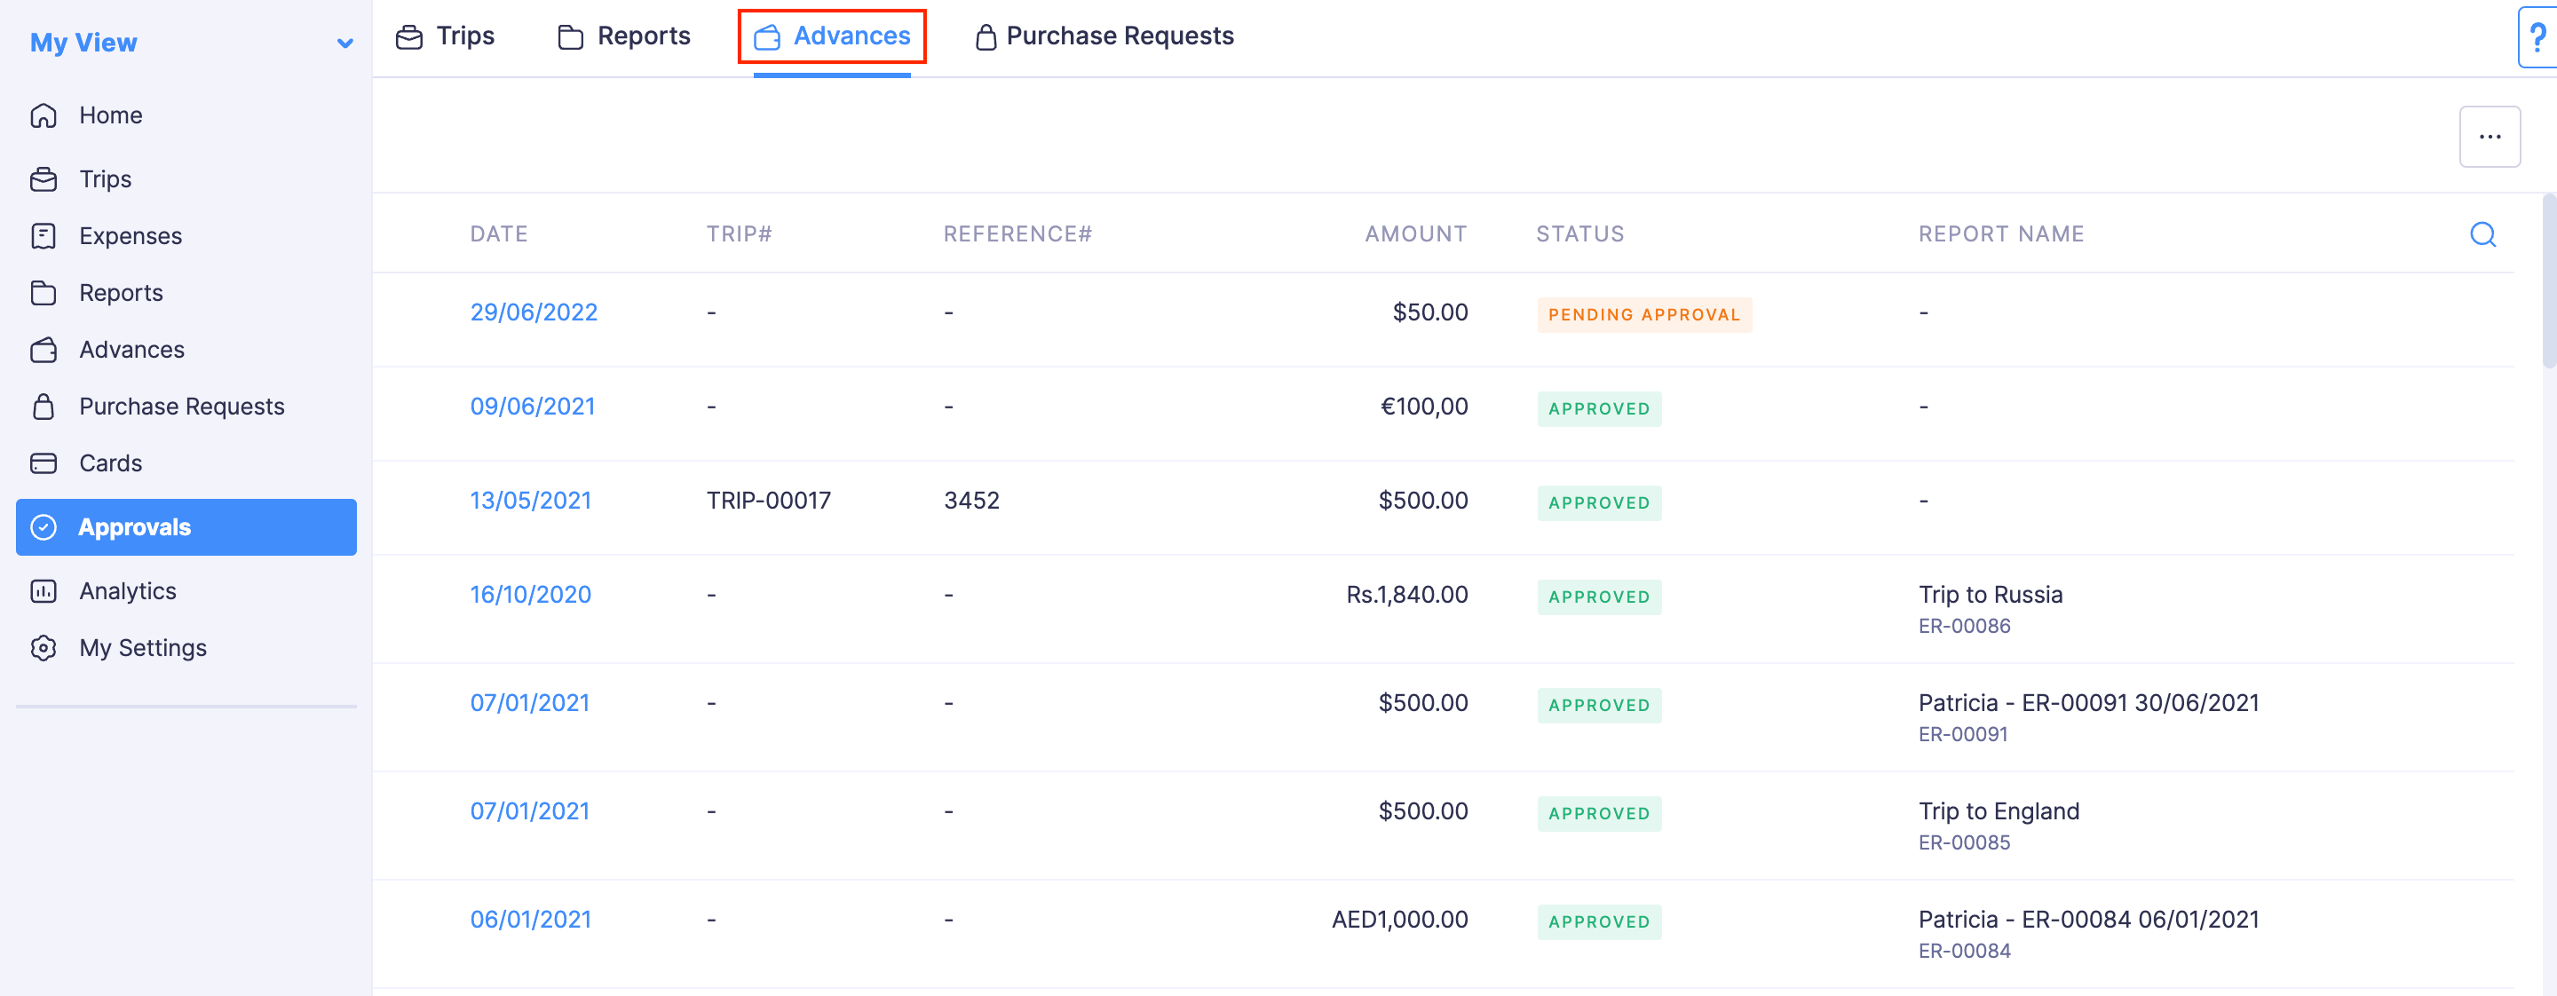
Task: Open advance dated 13/05/2021
Action: click(530, 501)
